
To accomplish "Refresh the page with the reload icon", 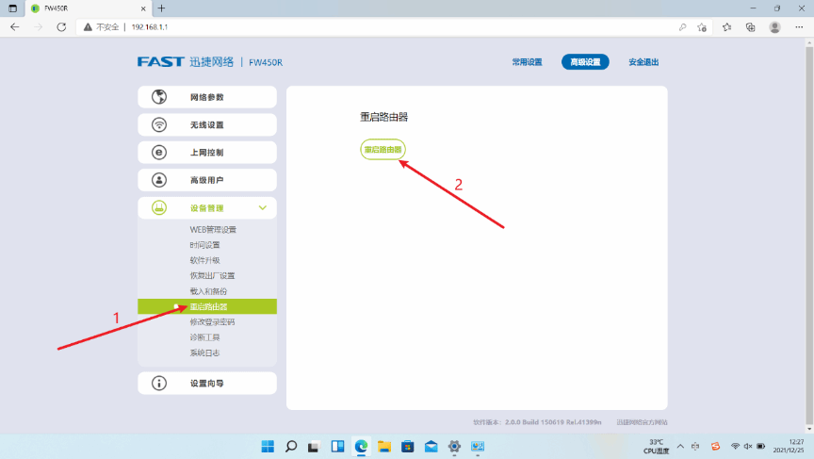I will coord(61,27).
